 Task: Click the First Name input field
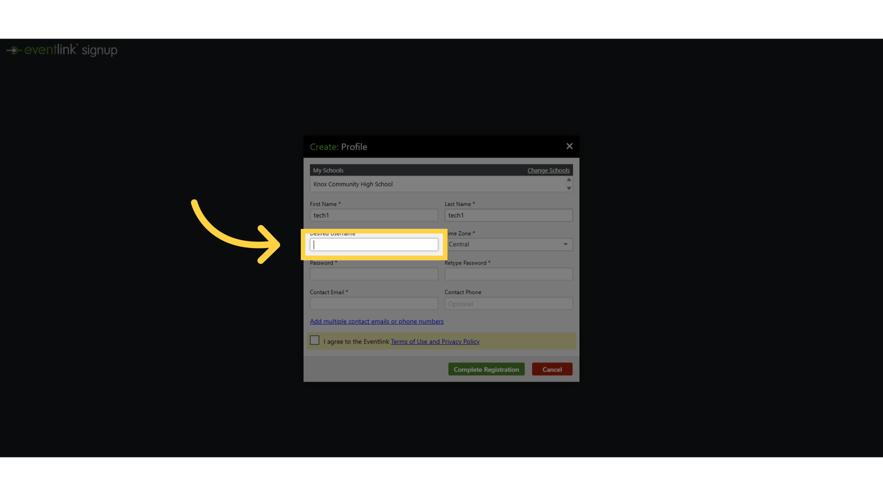coord(374,215)
